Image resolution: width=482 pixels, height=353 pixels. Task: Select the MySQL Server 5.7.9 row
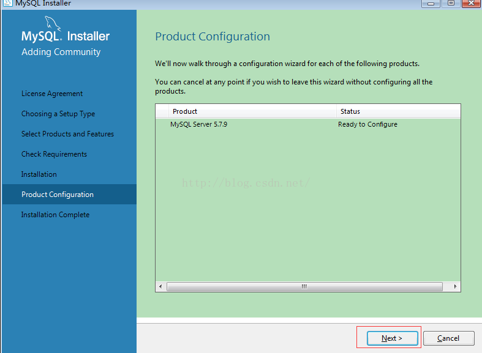click(307, 124)
